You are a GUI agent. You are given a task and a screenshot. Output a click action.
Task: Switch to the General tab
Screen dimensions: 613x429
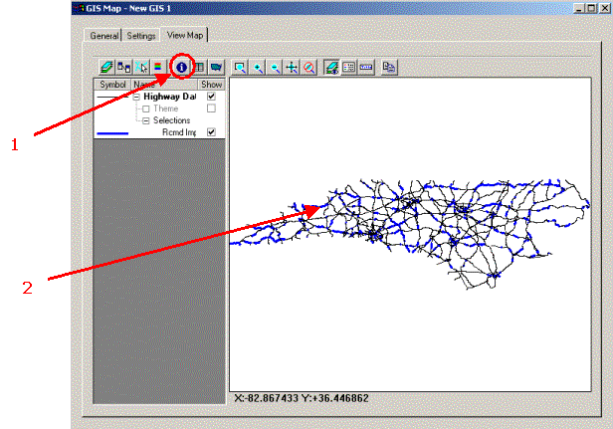tap(103, 36)
